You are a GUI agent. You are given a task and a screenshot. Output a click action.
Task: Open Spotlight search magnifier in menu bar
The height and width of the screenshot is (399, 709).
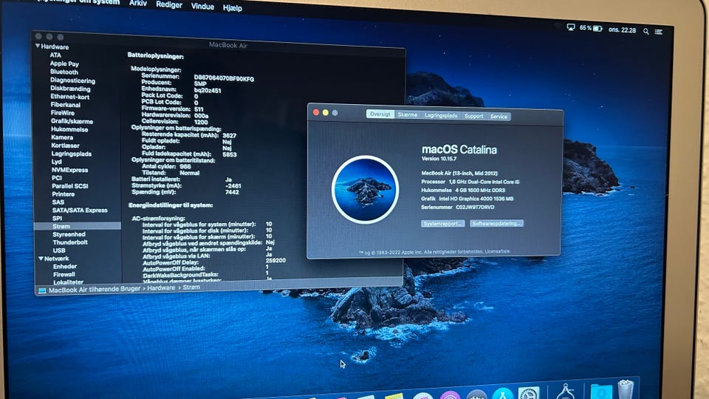646,31
